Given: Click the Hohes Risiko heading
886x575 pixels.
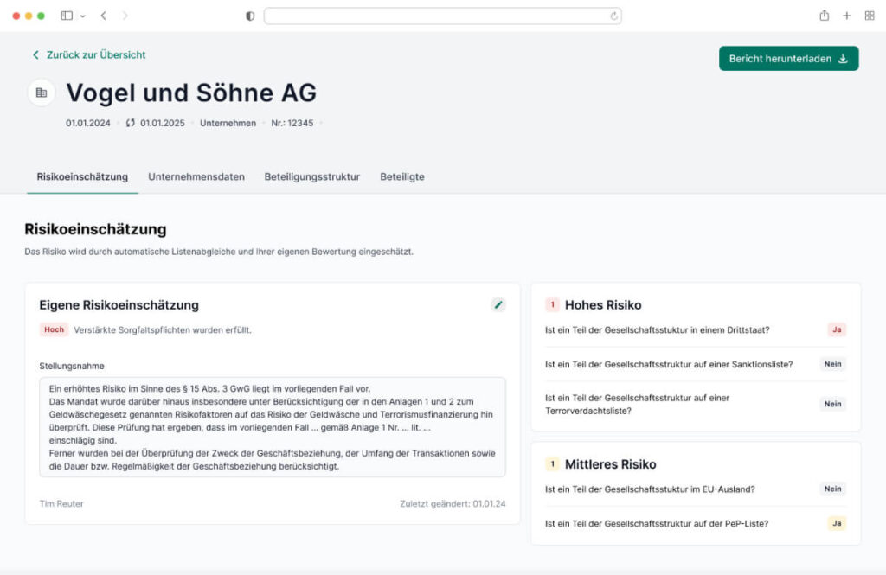Looking at the screenshot, I should (x=603, y=305).
